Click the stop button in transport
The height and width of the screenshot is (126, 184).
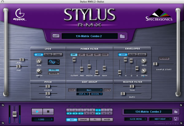[x=48, y=112]
